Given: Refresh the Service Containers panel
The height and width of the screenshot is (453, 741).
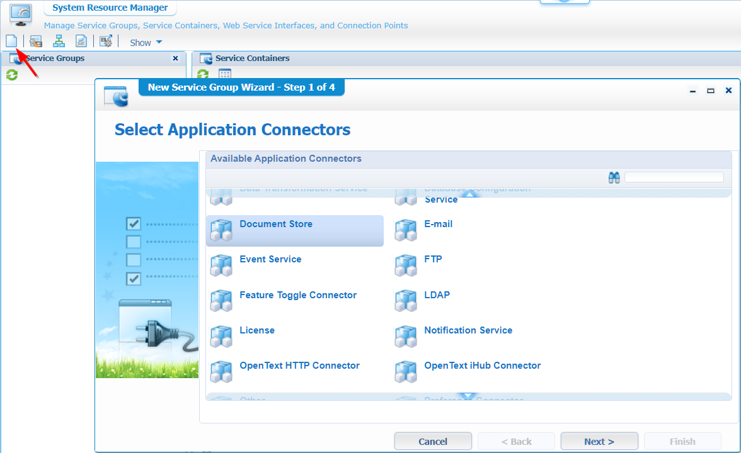Looking at the screenshot, I should (202, 75).
